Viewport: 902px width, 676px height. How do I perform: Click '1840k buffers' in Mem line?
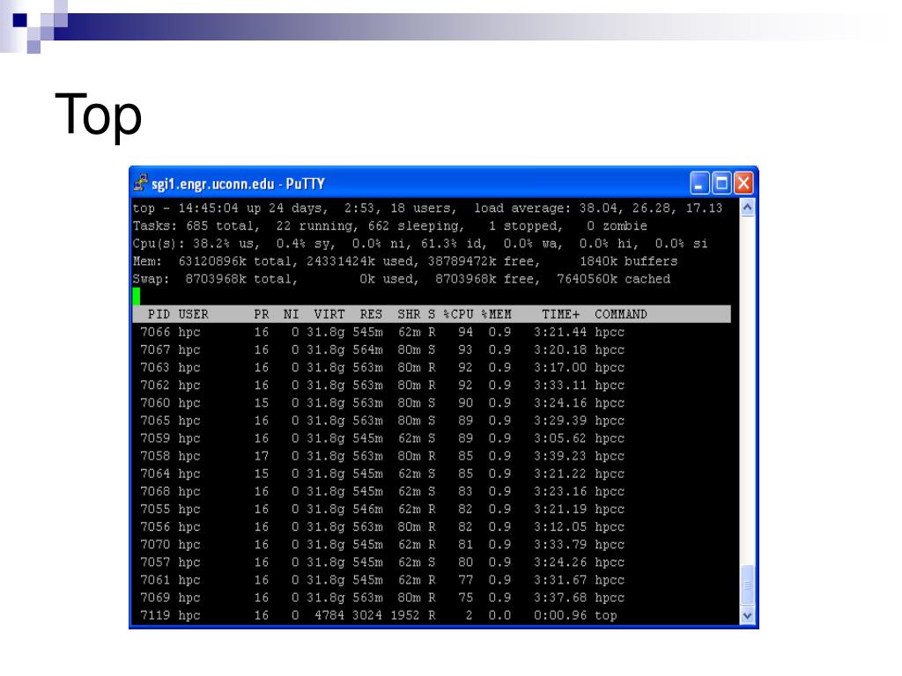[628, 261]
